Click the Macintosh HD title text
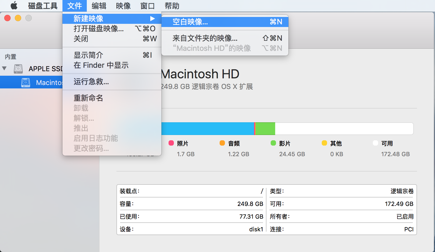This screenshot has width=435, height=252. [x=200, y=74]
